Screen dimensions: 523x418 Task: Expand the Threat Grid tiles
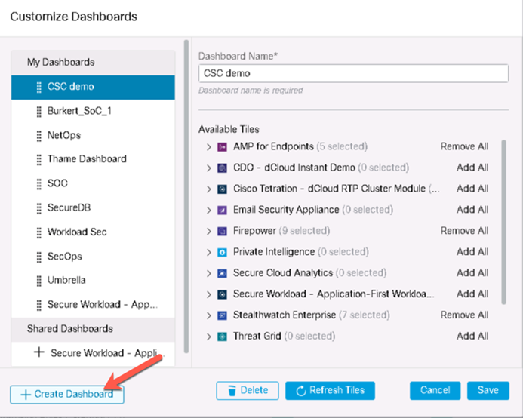tap(209, 337)
